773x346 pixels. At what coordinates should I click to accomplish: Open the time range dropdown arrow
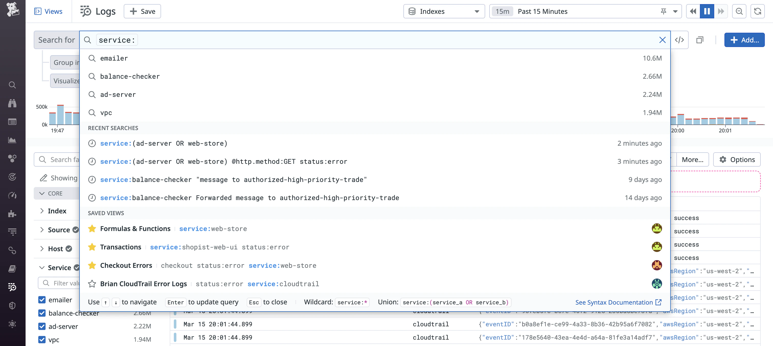click(x=675, y=11)
